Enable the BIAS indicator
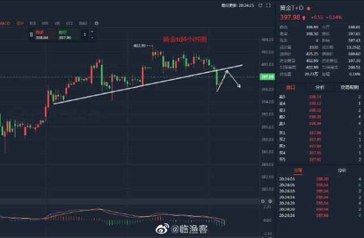 [83, 23]
